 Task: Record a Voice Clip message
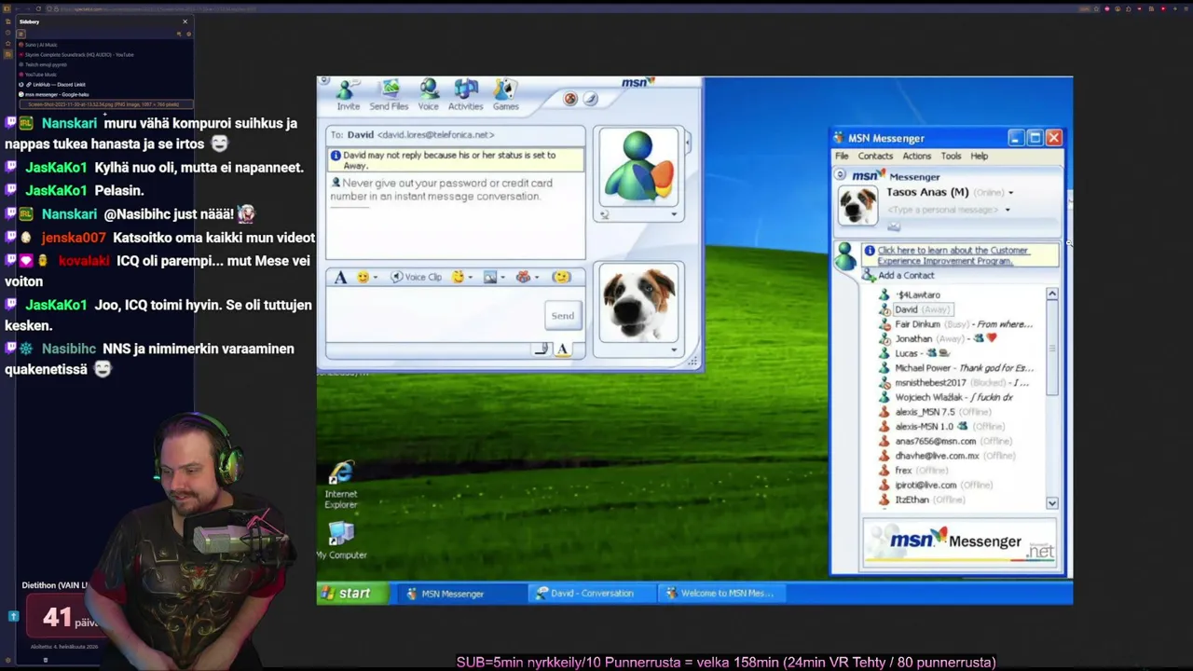coord(416,277)
